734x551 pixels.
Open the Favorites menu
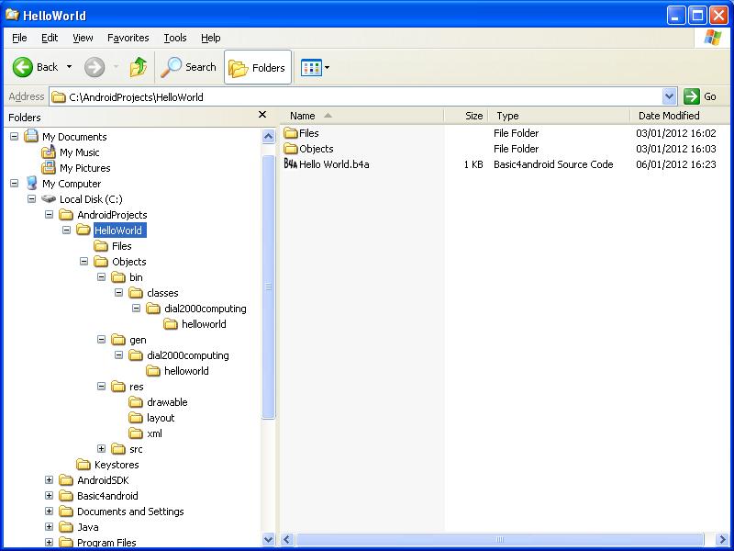[128, 38]
